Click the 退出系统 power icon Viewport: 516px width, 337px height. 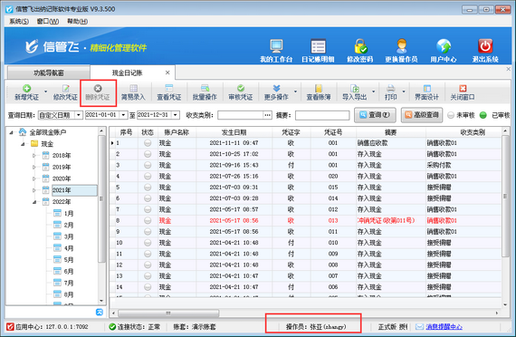coord(485,46)
